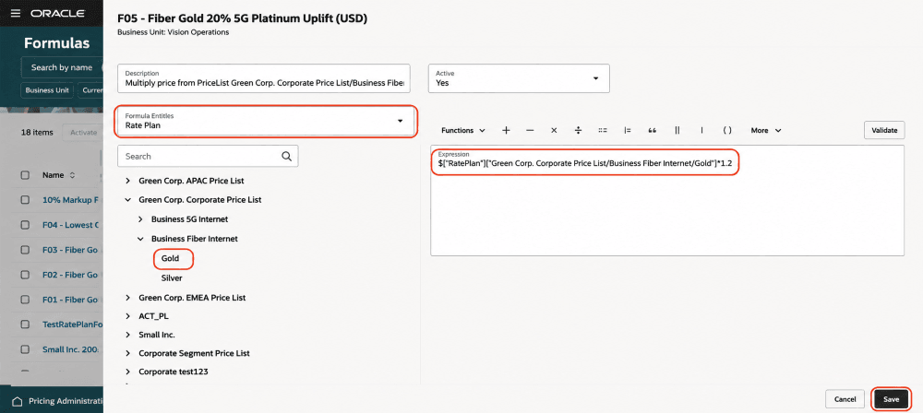This screenshot has height=413, width=923.
Task: Insert the multiply operator
Action: click(x=554, y=131)
